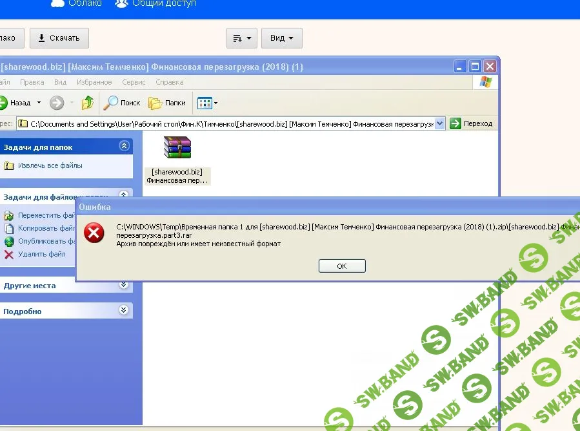Viewport: 580px width, 431px height.
Task: Click the Удалить файл red X icon
Action: (x=9, y=254)
